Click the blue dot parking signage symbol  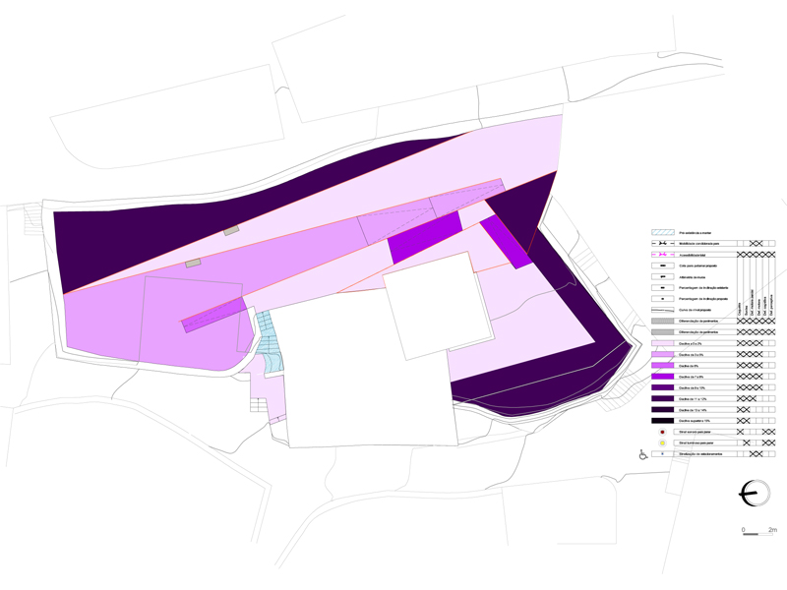663,454
